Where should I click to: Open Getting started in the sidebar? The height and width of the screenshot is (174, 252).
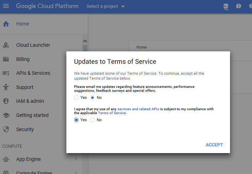click(x=32, y=115)
